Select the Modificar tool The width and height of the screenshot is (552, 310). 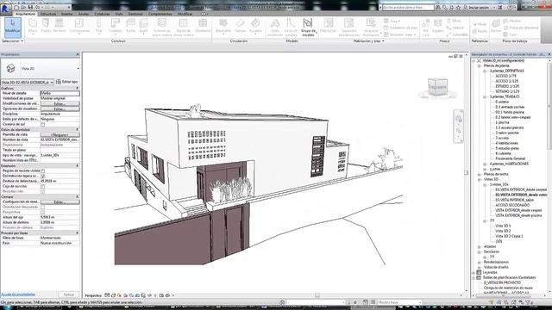tap(13, 27)
